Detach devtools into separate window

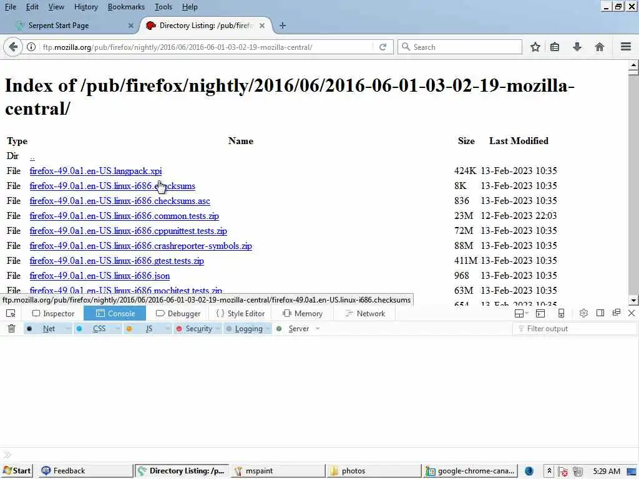coord(616,313)
